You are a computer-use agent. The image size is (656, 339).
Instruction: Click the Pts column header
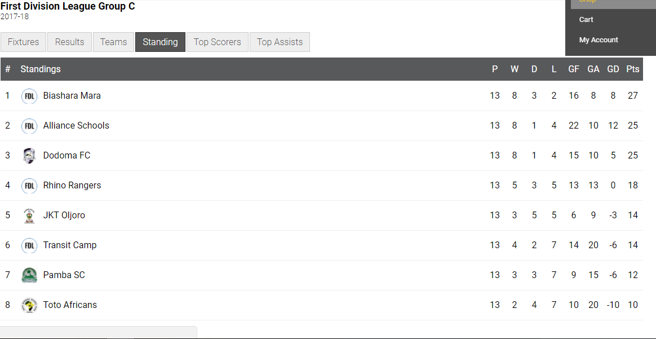pyautogui.click(x=633, y=69)
